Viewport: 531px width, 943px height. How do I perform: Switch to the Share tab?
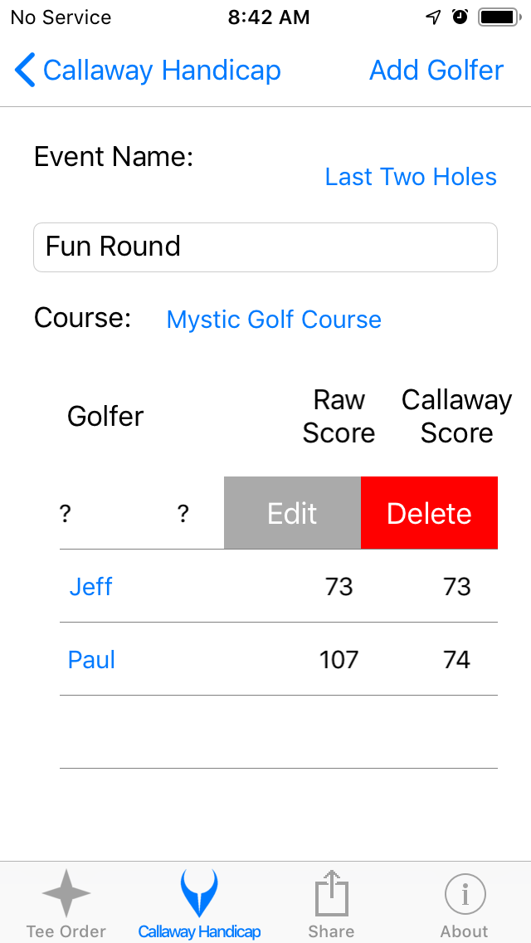[331, 902]
